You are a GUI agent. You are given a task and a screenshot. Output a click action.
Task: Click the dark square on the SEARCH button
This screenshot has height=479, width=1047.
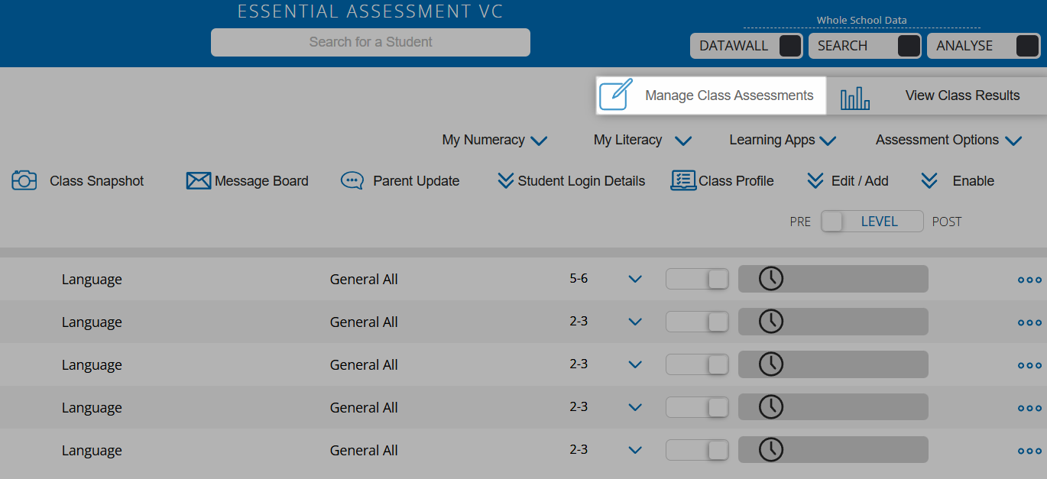[x=909, y=46]
